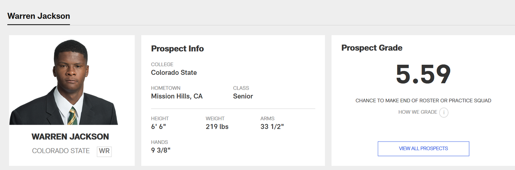515x170 pixels.
Task: Click the WR position badge
Action: pyautogui.click(x=104, y=152)
